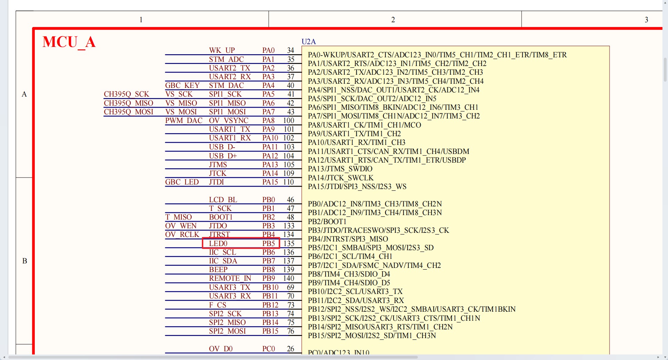
Task: Click the PA13/JTMS_SWDIO pin description
Action: pos(340,169)
